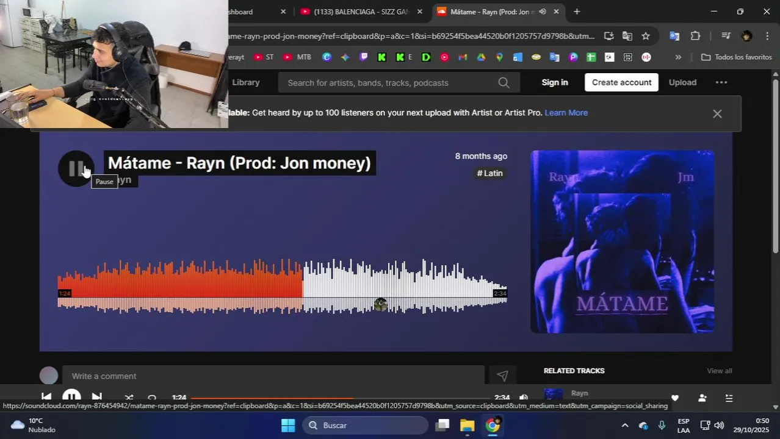This screenshot has width=780, height=439.
Task: Skip to next track in bottom player
Action: click(x=96, y=398)
